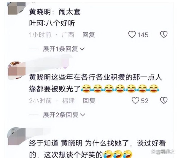Tap the 145 like count number
Screen dimensions: 178x158
[143, 35]
